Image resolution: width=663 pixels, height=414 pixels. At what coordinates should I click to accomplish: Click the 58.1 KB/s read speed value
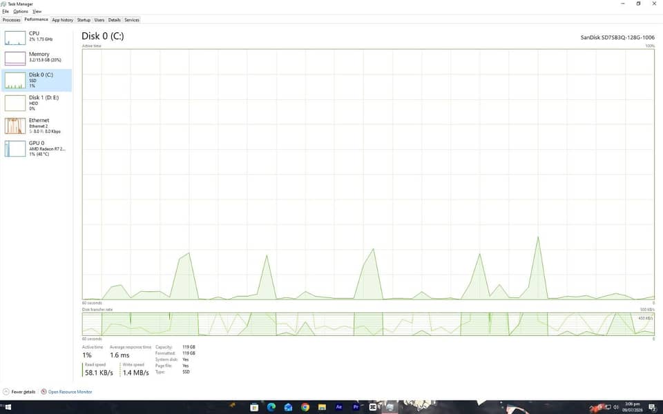99,373
